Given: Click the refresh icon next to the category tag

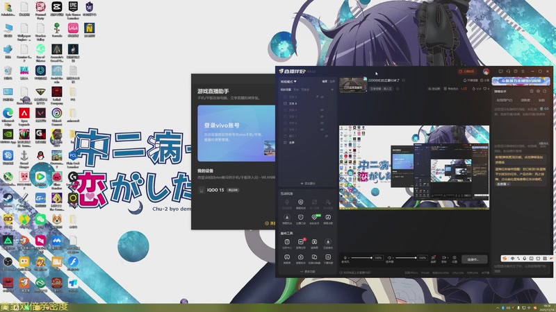Looking at the screenshot, I should 398,89.
